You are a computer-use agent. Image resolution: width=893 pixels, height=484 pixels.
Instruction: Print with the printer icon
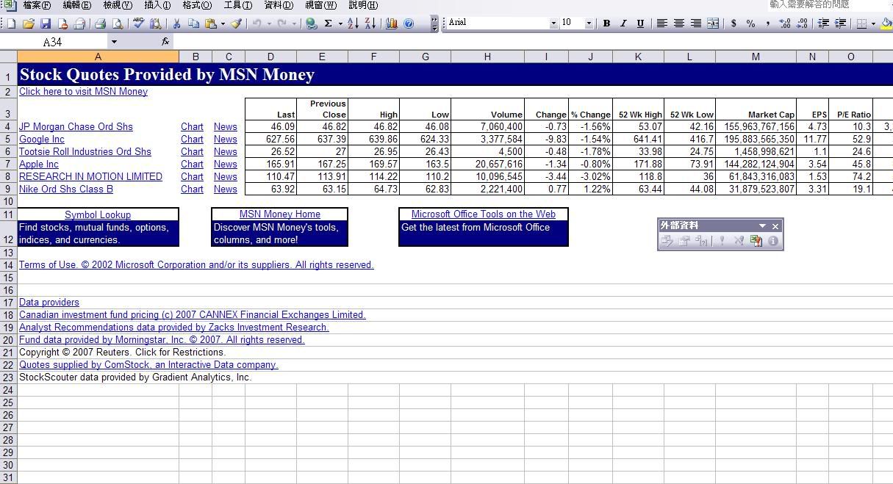coord(100,24)
